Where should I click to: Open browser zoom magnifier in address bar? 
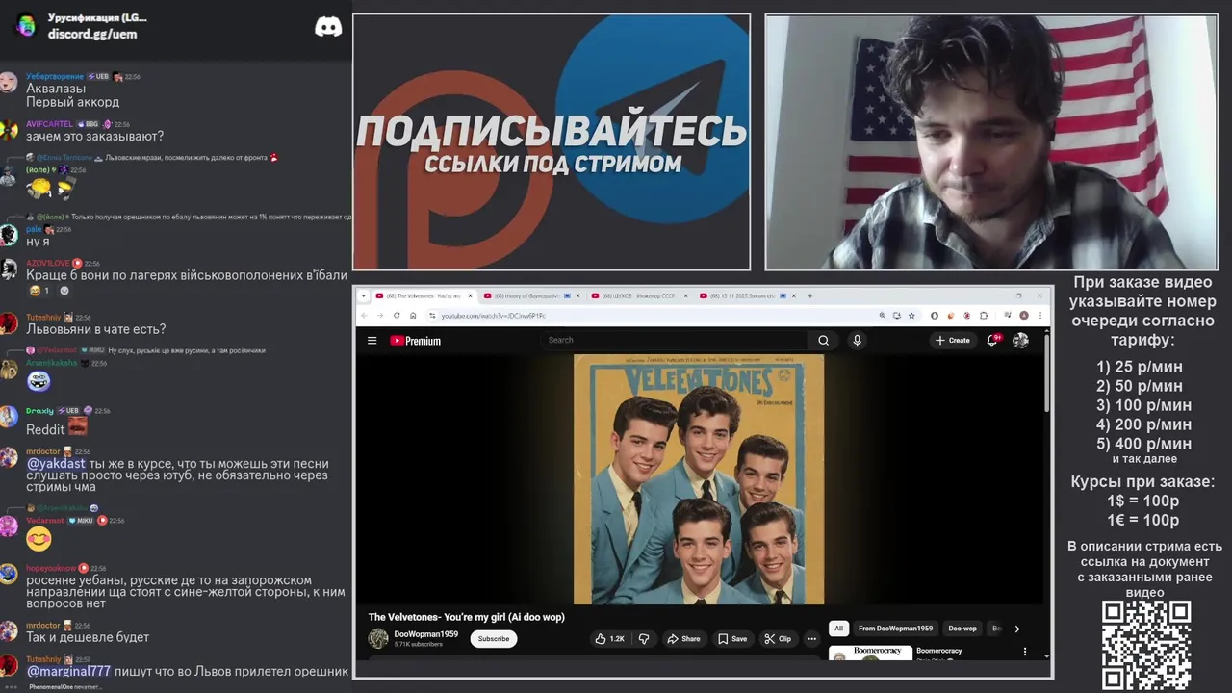pos(883,315)
